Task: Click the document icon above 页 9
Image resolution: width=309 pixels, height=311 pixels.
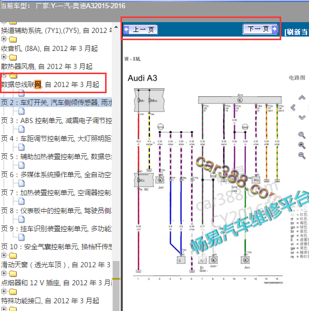Action: click(x=22, y=219)
